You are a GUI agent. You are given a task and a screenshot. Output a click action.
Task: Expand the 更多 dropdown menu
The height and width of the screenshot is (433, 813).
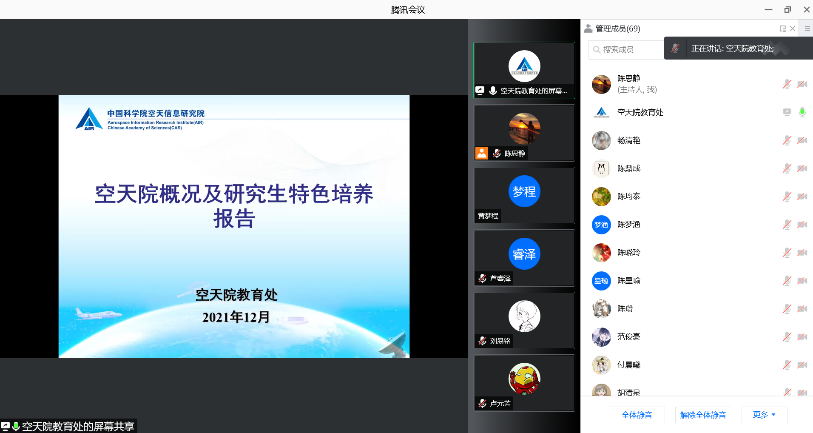764,415
